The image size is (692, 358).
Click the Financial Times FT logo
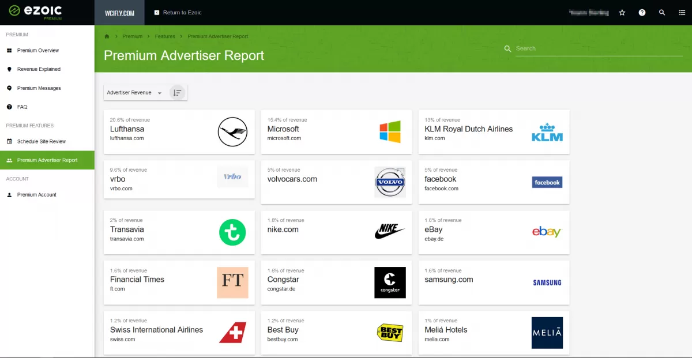coord(232,282)
